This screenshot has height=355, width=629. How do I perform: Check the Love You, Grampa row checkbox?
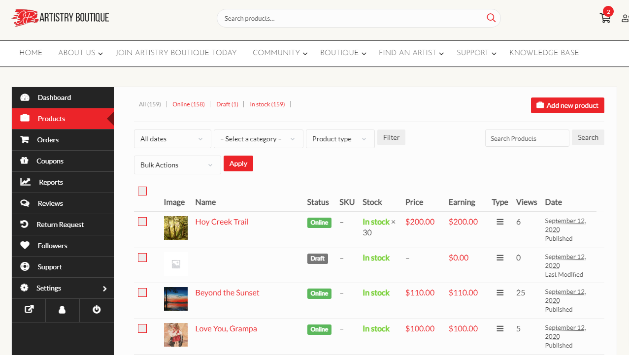click(142, 328)
